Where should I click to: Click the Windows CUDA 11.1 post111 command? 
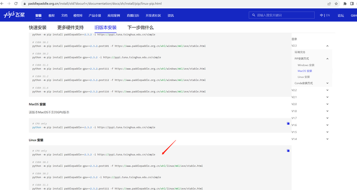coord(119,69)
